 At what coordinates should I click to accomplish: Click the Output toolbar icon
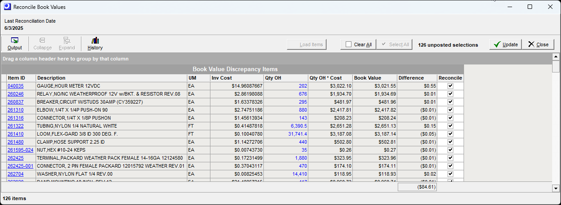coord(15,44)
